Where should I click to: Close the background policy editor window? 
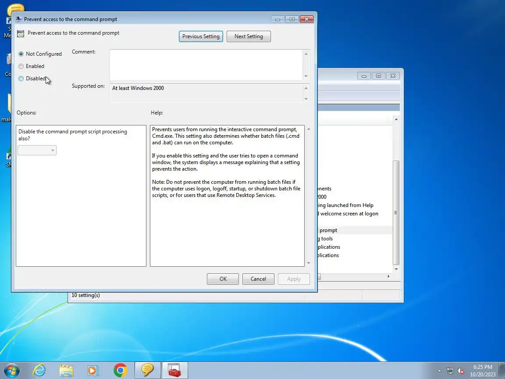pos(393,76)
